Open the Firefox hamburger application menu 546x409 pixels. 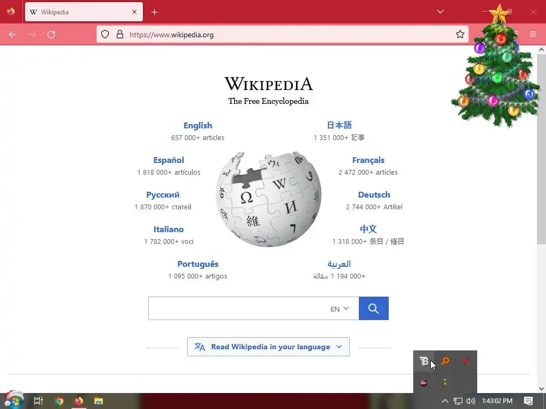[533, 34]
